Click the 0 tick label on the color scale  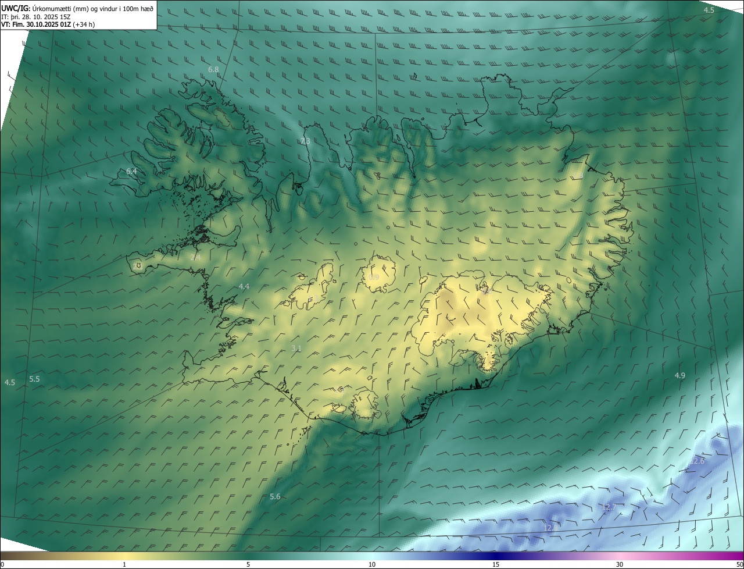tap(3, 564)
